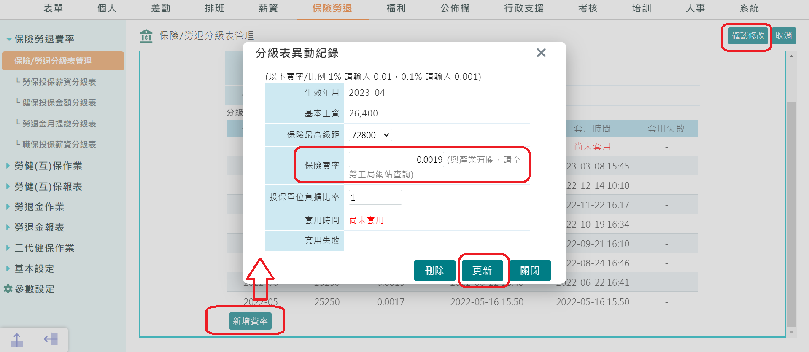809x352 pixels.
Task: Open the 排班 top menu
Action: click(214, 8)
